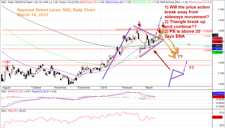Click the 2012 time axis label
This screenshot has height=128, width=225.
104,88
